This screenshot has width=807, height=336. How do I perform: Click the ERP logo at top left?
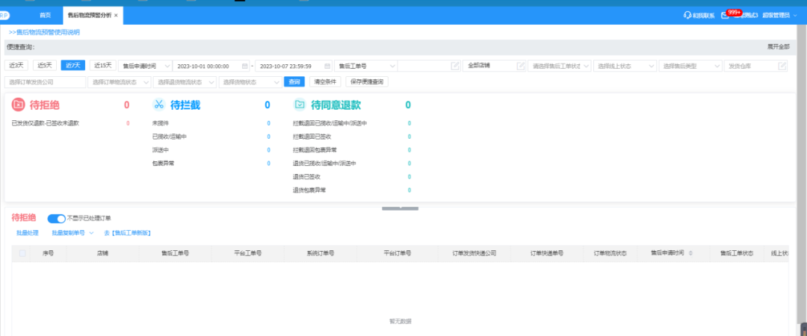[x=4, y=16]
